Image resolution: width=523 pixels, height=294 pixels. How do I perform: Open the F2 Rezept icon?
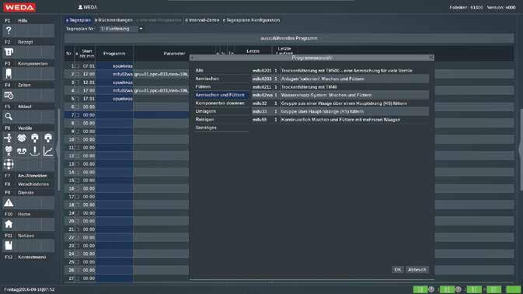pos(9,52)
